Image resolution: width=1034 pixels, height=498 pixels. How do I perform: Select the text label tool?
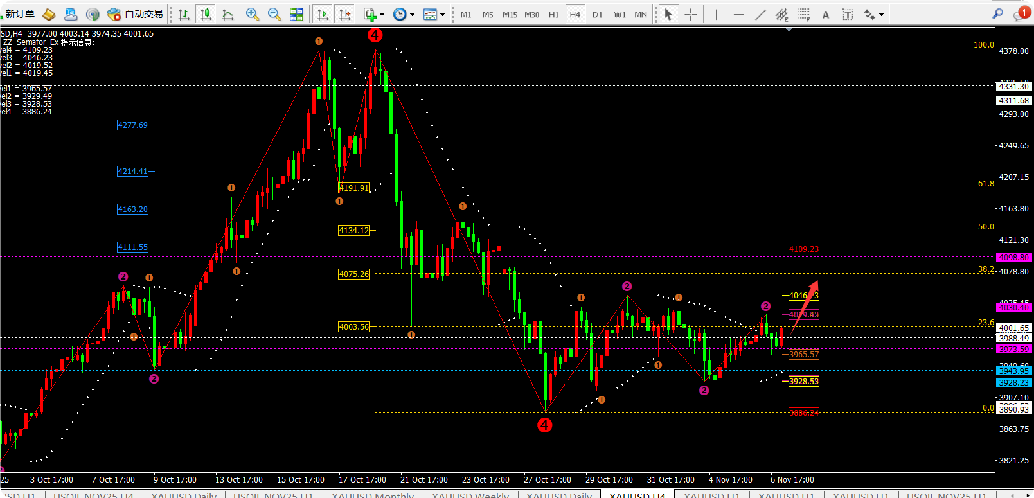848,14
